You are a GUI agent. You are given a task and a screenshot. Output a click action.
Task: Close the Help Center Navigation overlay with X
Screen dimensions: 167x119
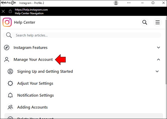click(3, 11)
